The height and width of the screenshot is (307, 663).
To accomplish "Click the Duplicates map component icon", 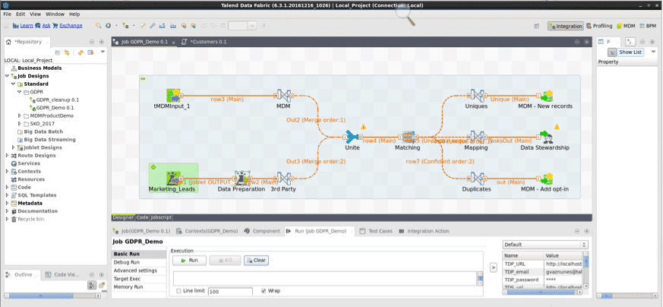I will [477, 179].
